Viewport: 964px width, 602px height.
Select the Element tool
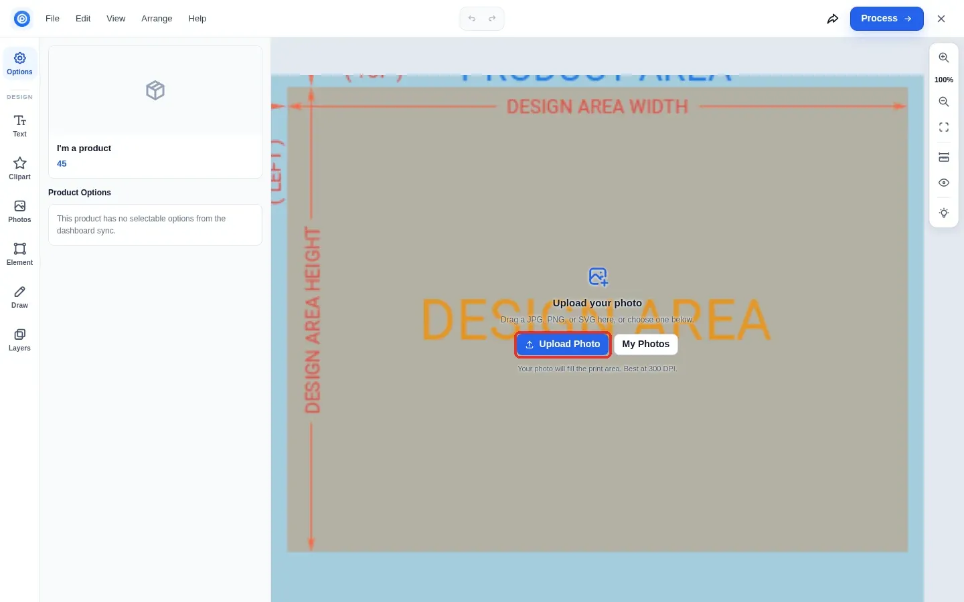tap(20, 254)
